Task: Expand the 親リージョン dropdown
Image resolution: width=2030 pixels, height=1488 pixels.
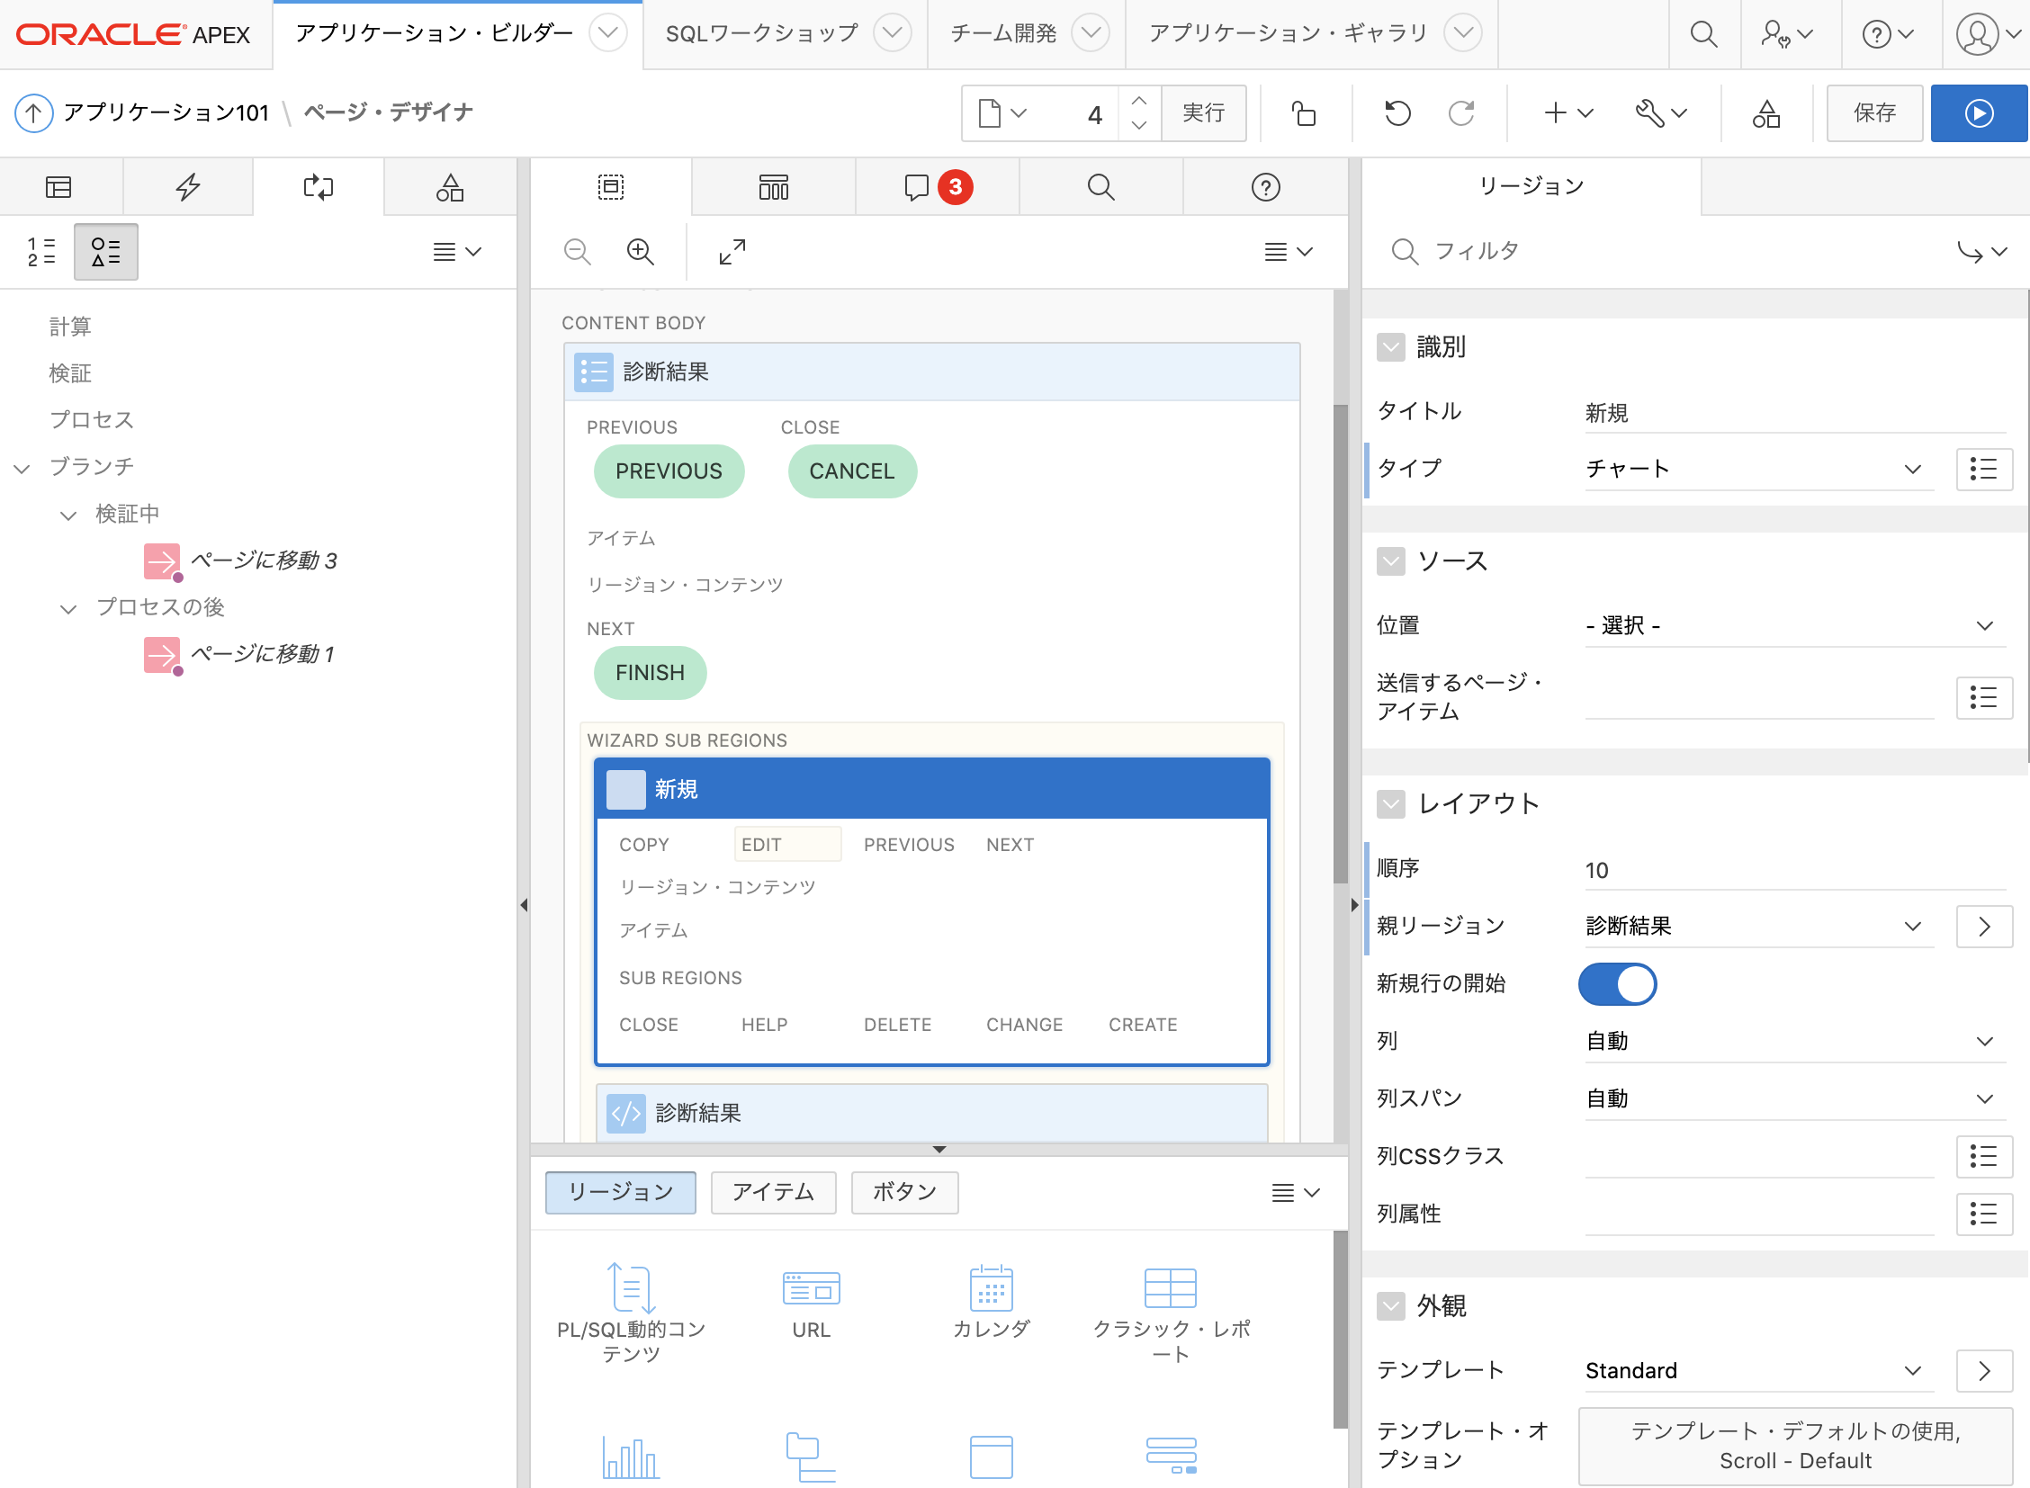Action: 1912,925
